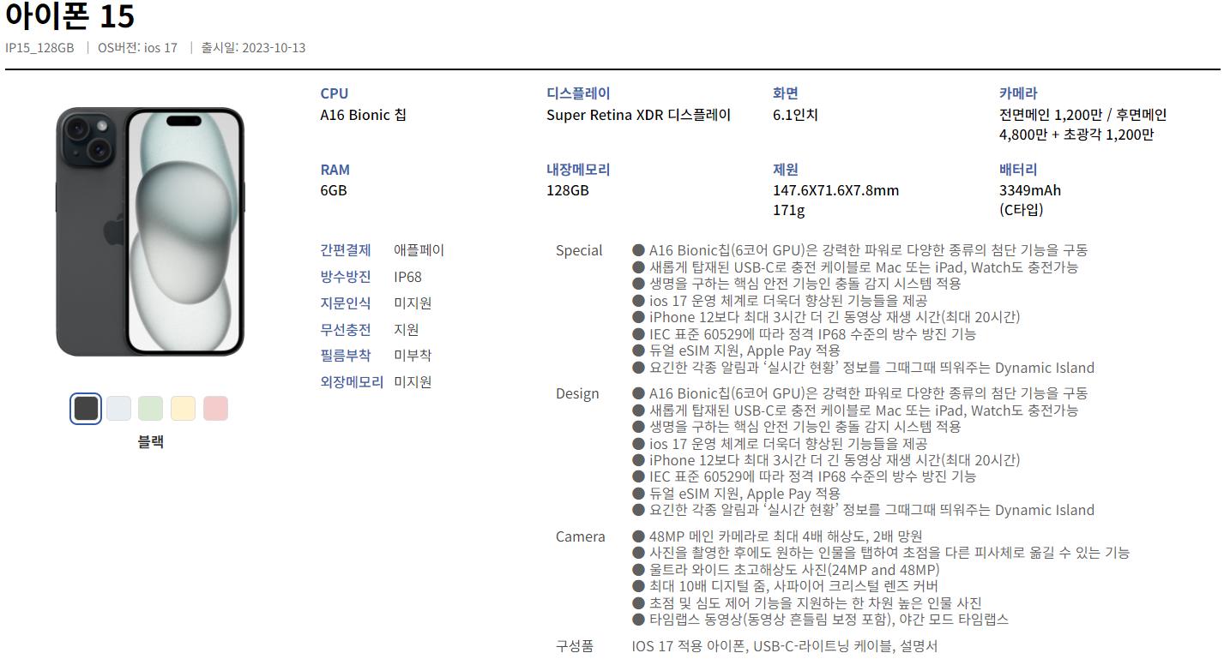The image size is (1224, 659).
Task: Click the iPhone 15 product image
Action: [x=151, y=232]
